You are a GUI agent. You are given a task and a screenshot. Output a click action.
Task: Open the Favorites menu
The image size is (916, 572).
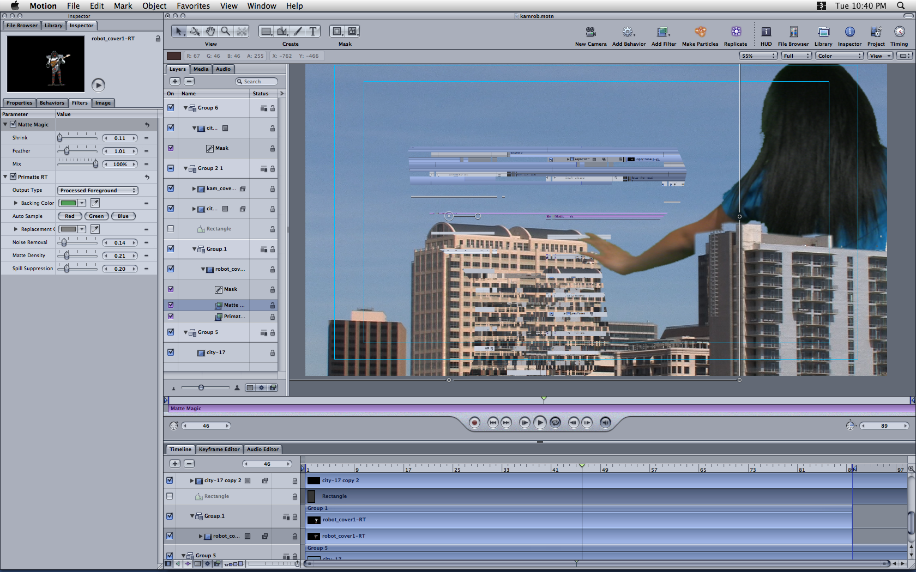tap(193, 6)
